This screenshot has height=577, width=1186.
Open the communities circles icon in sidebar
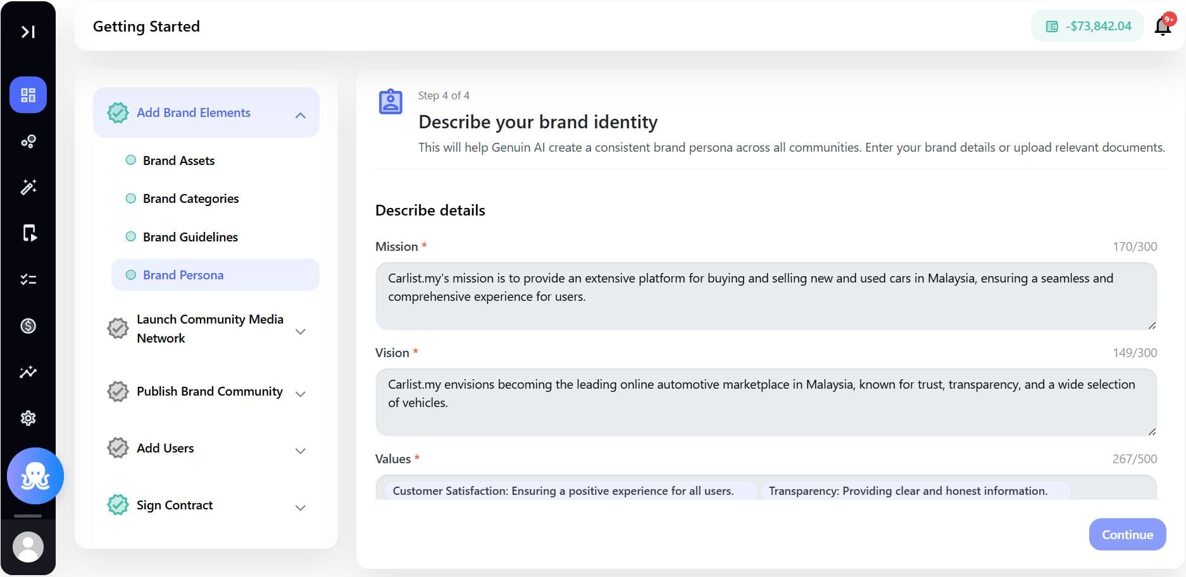coord(28,141)
